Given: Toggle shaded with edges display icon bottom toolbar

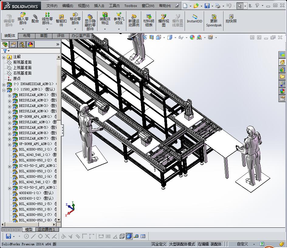Looking at the screenshot, I should pos(129,236).
